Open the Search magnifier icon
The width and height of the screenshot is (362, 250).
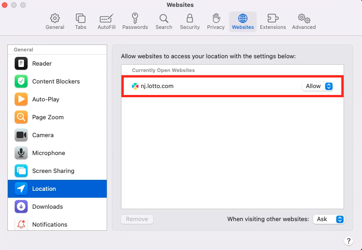pos(164,18)
